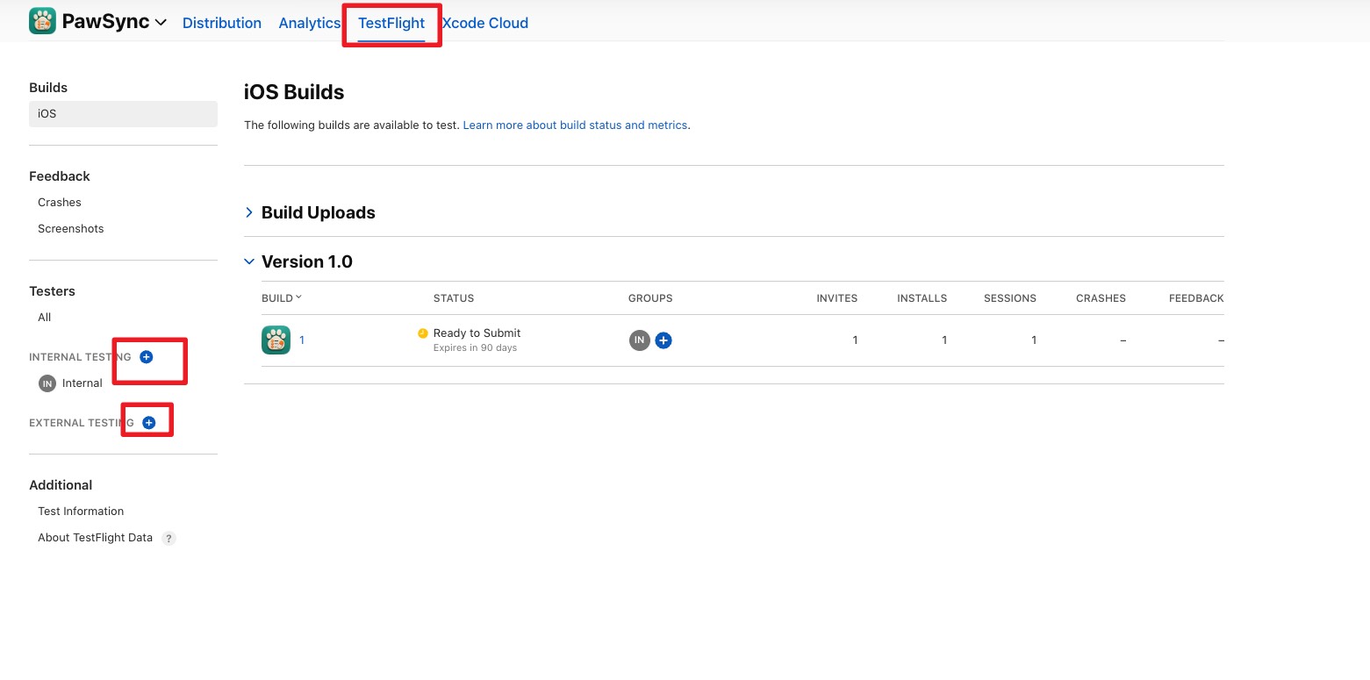1370x680 pixels.
Task: Click the IN group badge in build row
Action: [640, 340]
